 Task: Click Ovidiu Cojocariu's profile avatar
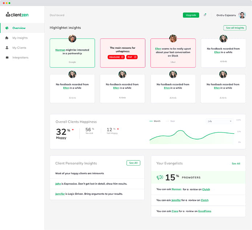click(x=242, y=15)
